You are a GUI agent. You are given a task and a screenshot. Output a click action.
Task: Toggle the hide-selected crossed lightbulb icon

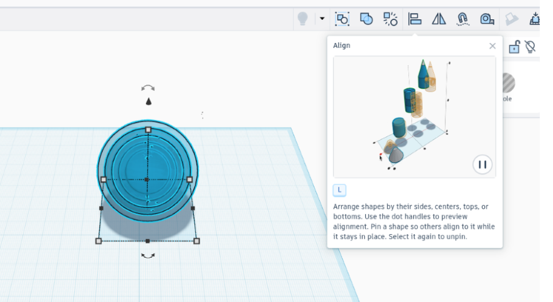530,47
